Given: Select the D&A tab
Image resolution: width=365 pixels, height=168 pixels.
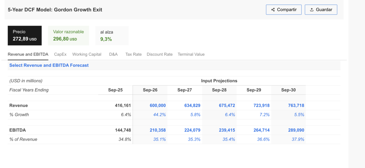Looking at the screenshot, I should click(113, 54).
